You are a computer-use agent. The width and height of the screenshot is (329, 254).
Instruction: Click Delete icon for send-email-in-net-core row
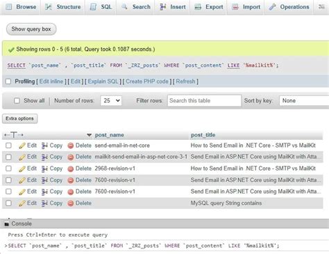[71, 145]
